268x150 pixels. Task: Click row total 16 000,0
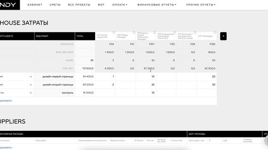click(88, 92)
